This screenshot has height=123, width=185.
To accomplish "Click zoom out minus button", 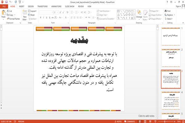I will (x=159, y=121).
